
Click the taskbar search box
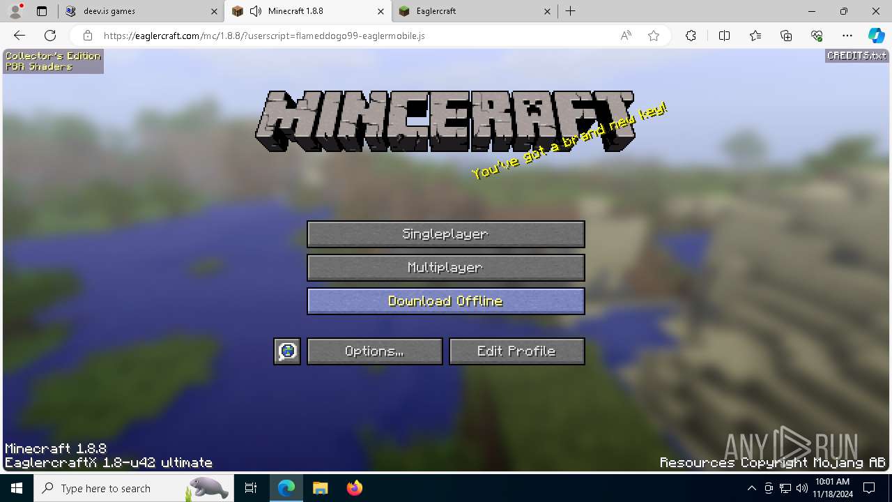132,488
